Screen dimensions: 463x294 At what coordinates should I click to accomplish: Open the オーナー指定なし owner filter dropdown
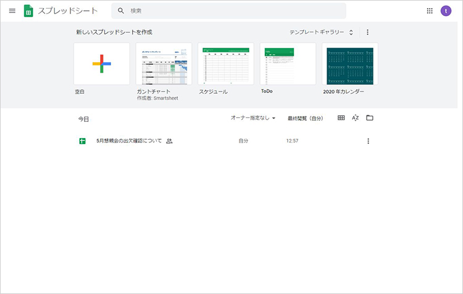pyautogui.click(x=253, y=118)
